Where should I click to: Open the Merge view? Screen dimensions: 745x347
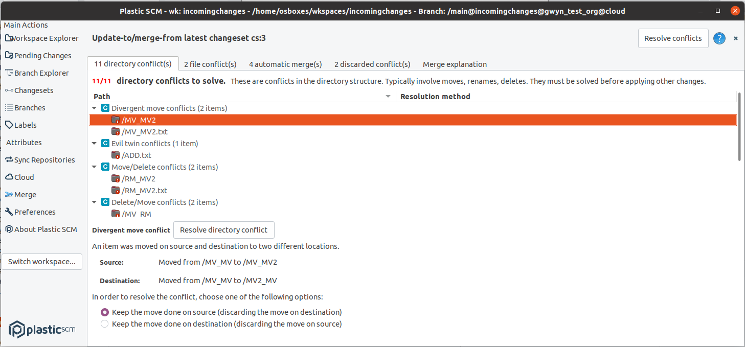pyautogui.click(x=25, y=194)
